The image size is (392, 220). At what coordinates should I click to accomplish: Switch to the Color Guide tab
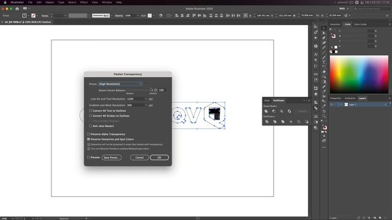tap(360, 24)
